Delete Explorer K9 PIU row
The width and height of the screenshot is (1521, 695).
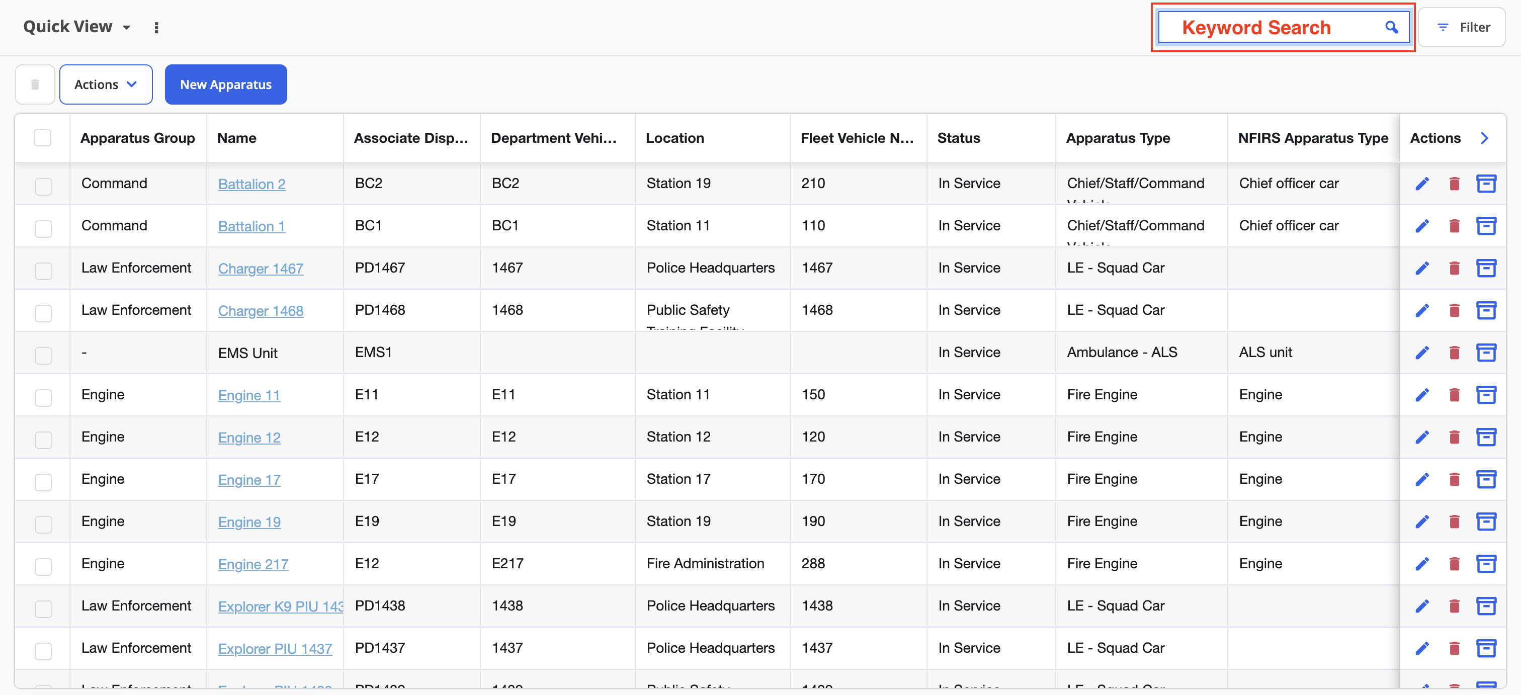tap(1454, 606)
